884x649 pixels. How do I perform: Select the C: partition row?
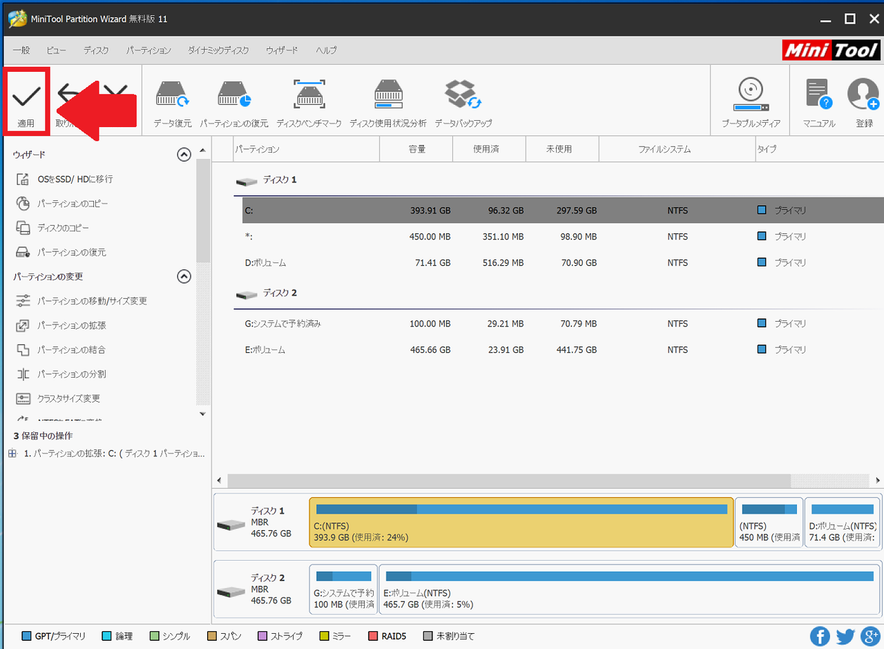563,210
